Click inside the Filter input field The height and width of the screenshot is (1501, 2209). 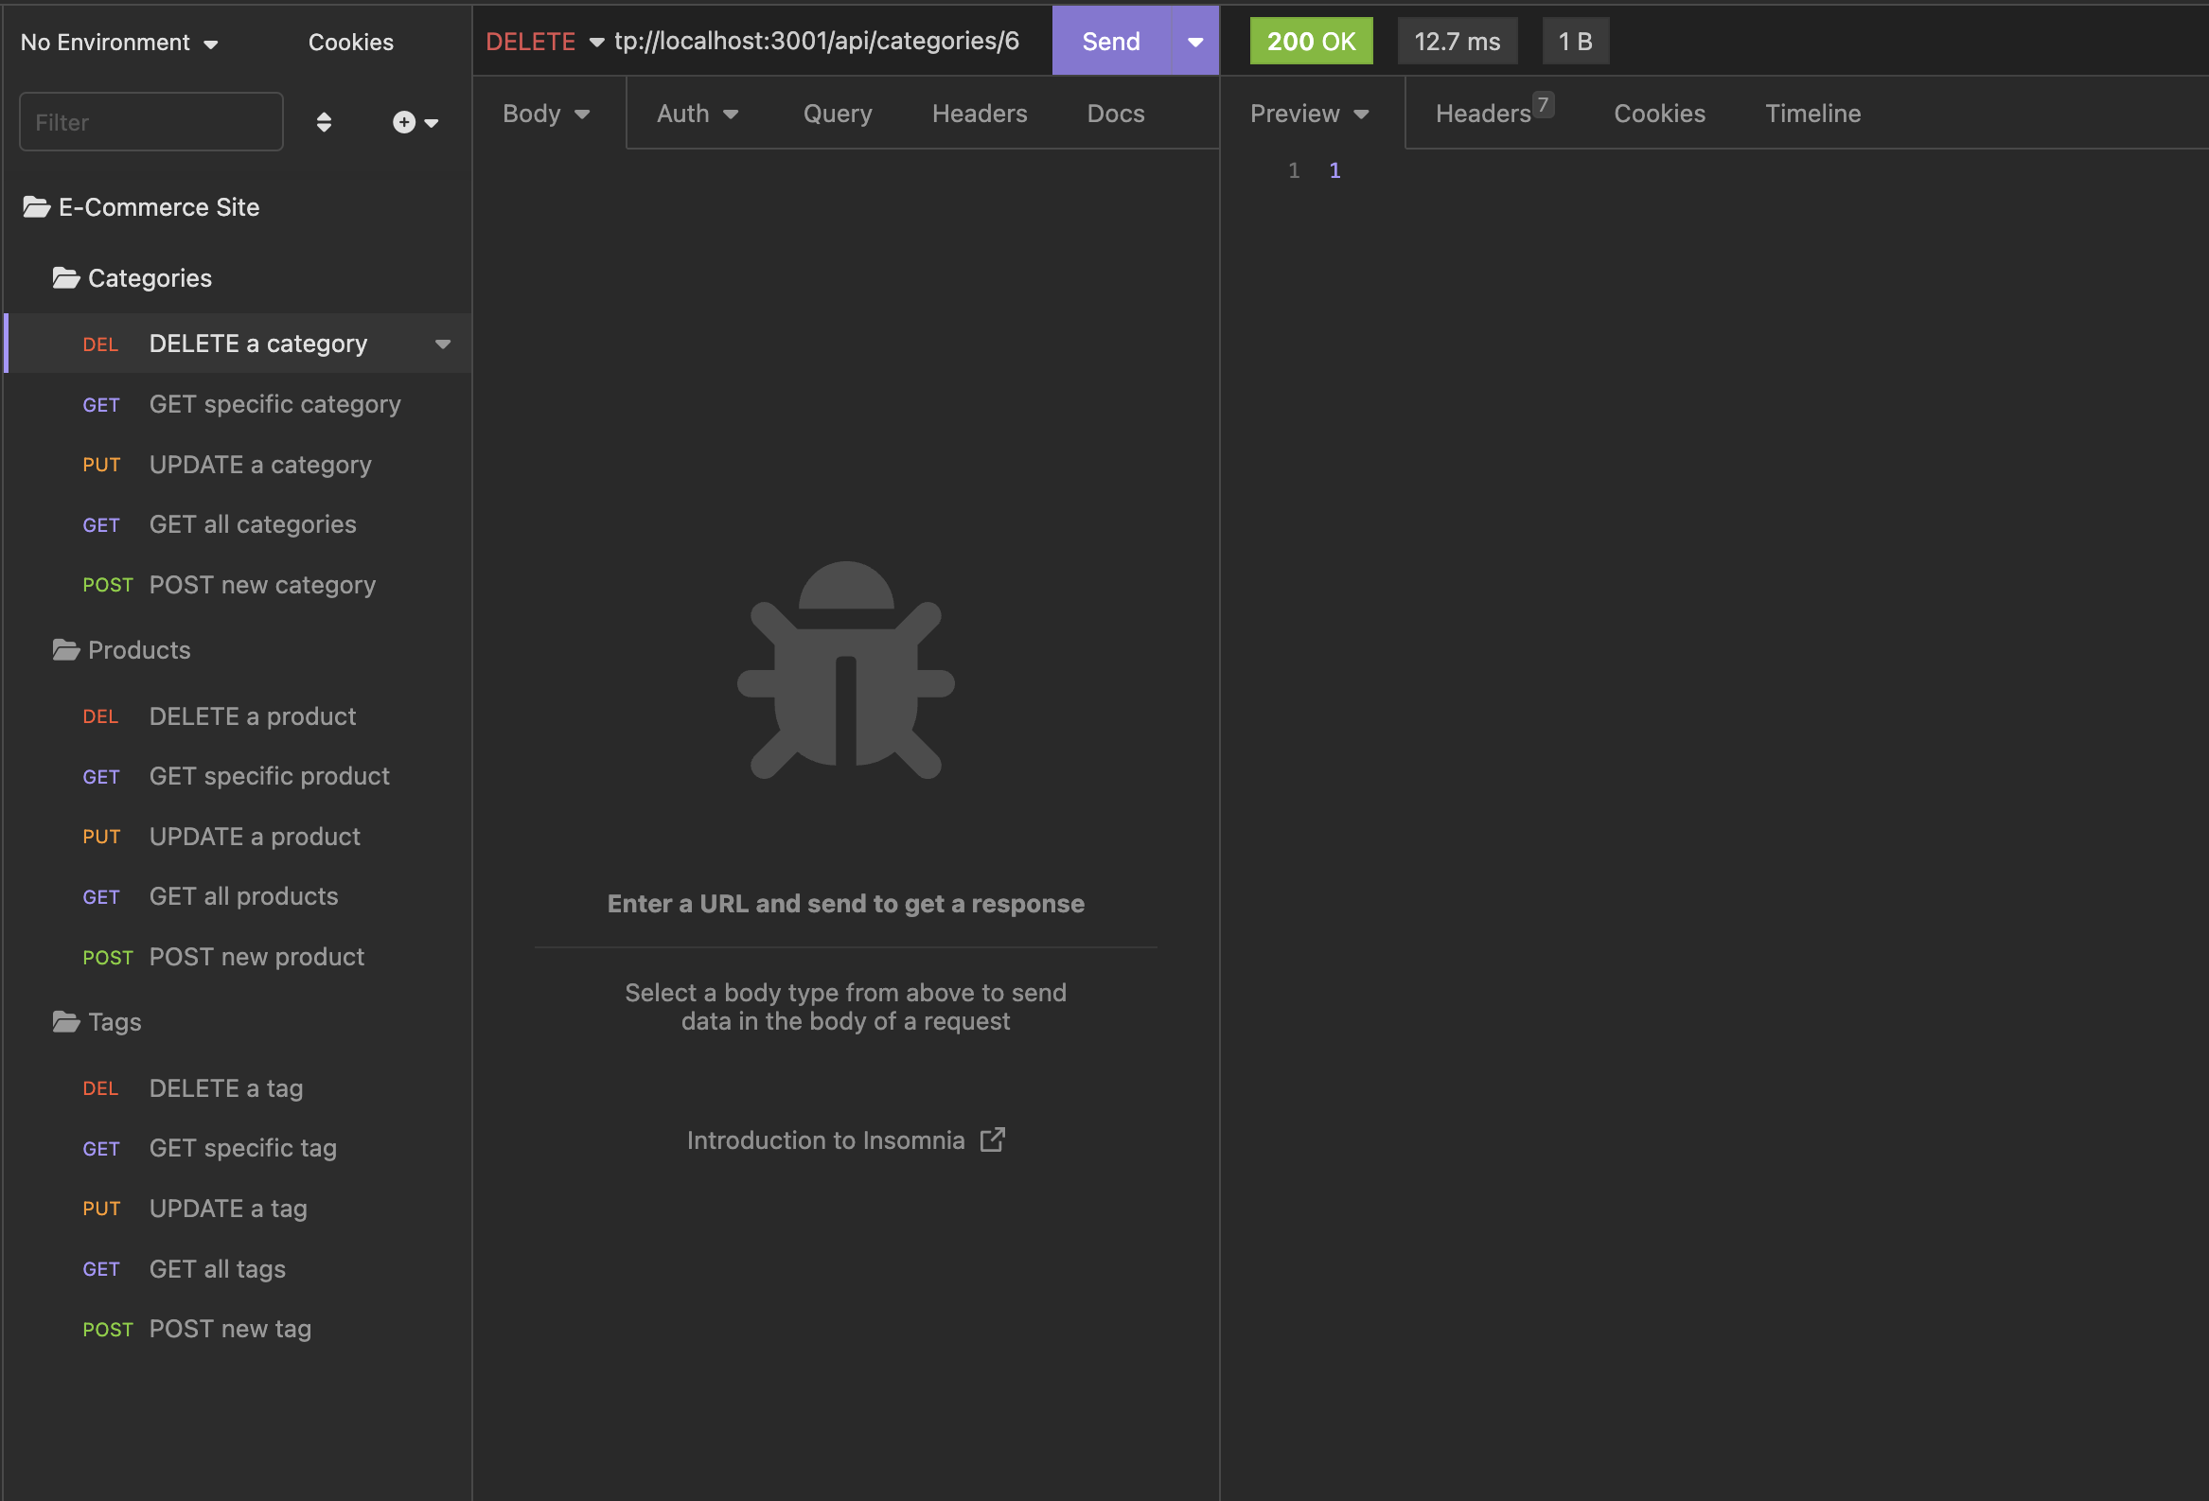point(150,122)
